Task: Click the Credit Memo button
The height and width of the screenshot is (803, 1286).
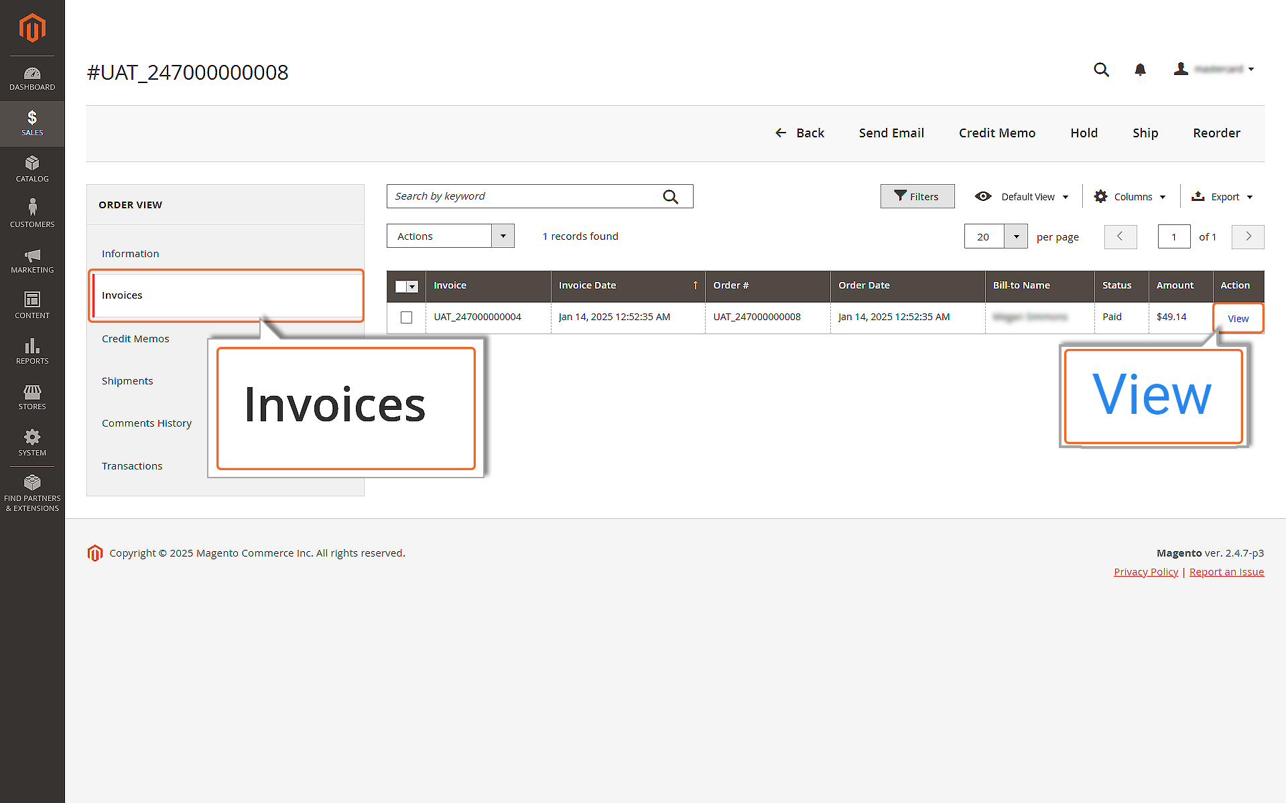Action: [997, 133]
